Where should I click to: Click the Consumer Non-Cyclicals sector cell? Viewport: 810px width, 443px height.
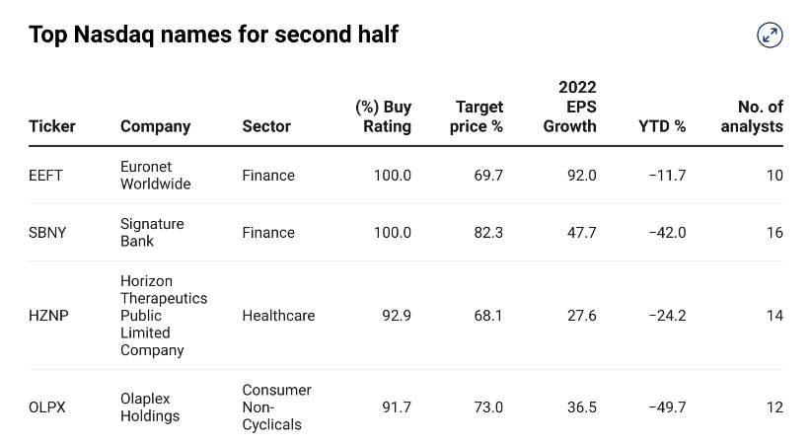tap(276, 407)
